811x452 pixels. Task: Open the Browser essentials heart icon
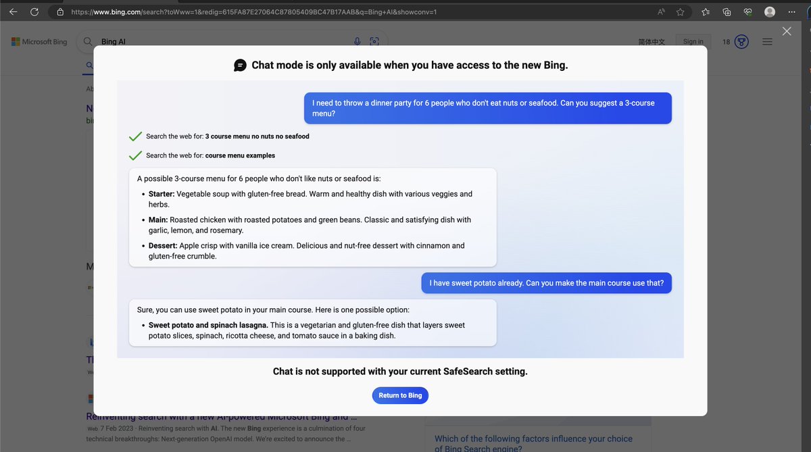(747, 12)
